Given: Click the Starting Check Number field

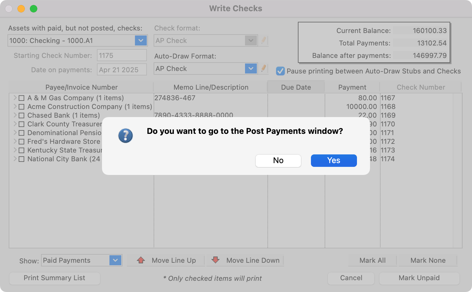Looking at the screenshot, I should pyautogui.click(x=122, y=55).
